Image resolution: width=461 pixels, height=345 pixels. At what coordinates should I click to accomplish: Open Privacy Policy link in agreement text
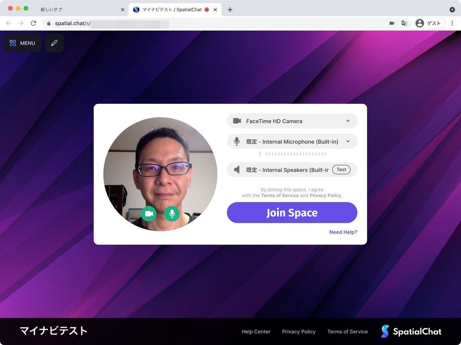tap(325, 196)
